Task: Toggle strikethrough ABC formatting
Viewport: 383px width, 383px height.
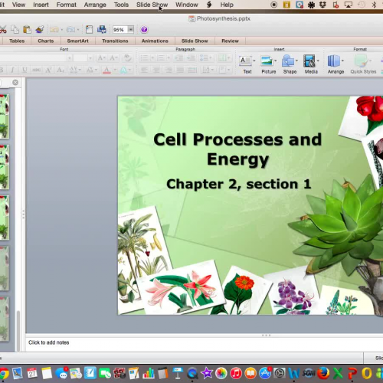Action: (x=37, y=70)
